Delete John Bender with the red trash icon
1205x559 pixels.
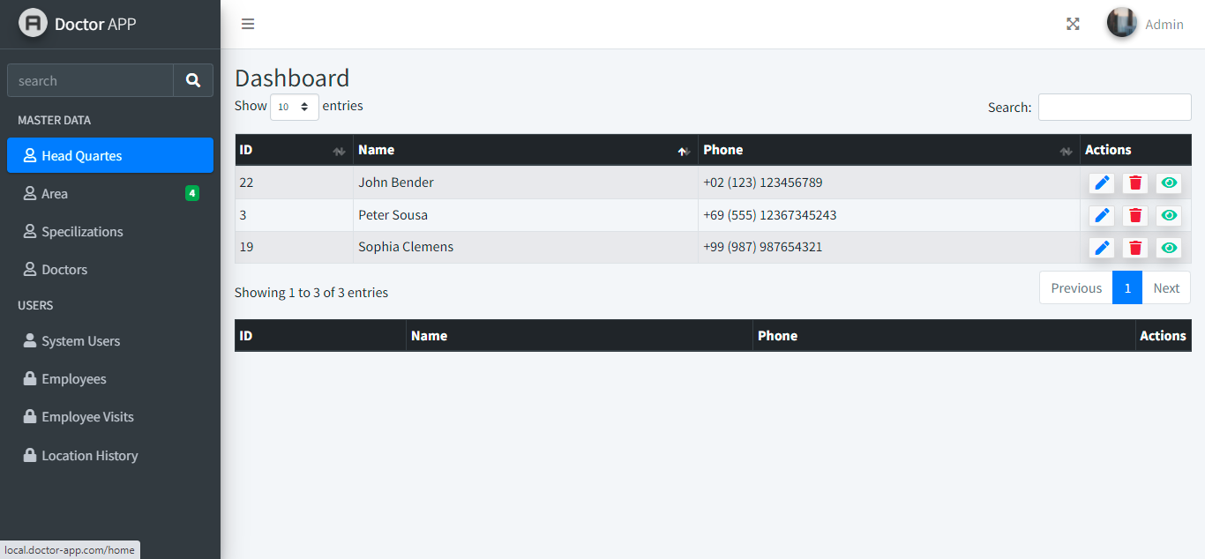1134,183
